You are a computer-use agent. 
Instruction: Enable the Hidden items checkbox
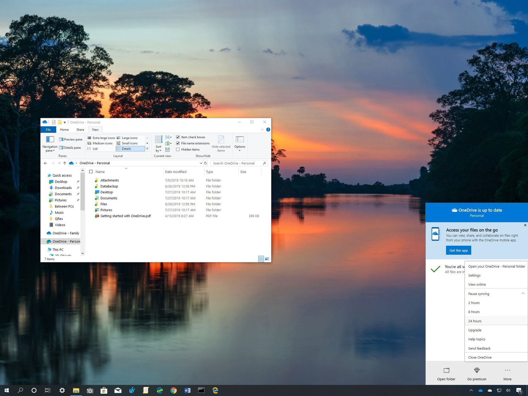pyautogui.click(x=178, y=149)
